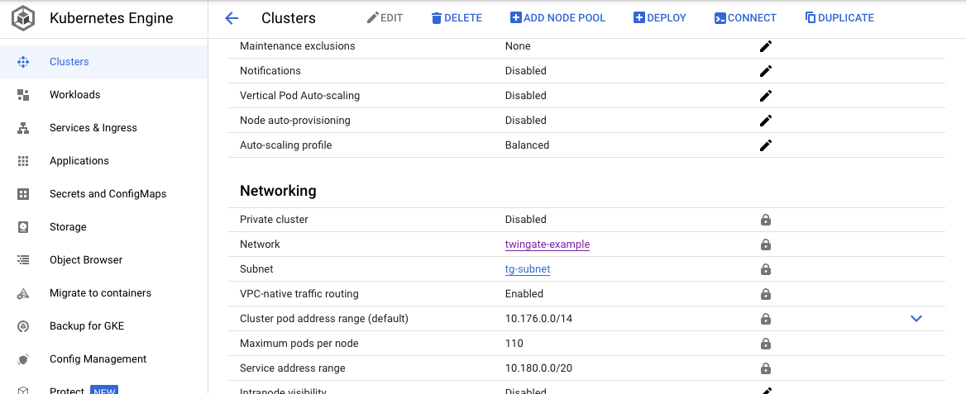
Task: Click lock icon in Network row
Action: [x=766, y=244]
